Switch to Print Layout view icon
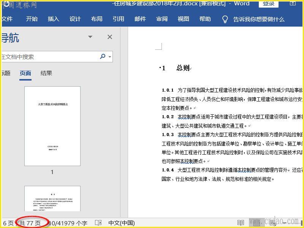This screenshot has width=304, height=228. coord(256,223)
